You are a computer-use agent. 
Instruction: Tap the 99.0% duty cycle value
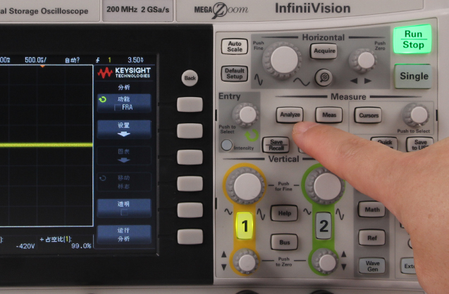(x=81, y=246)
